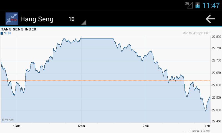The height and width of the screenshot is (133, 222).
Task: Open the 1D time range dropdown
Action: 72,19
